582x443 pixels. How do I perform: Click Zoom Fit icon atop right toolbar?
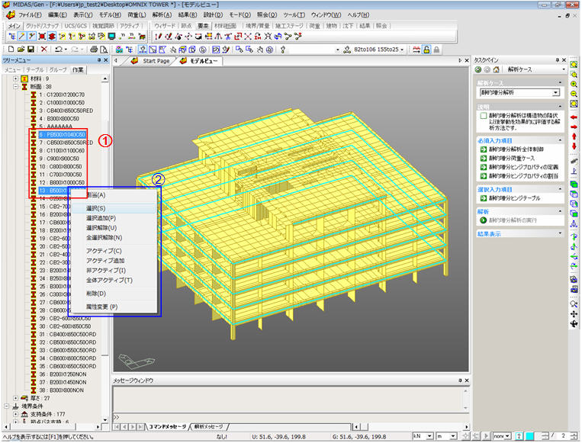(574, 65)
